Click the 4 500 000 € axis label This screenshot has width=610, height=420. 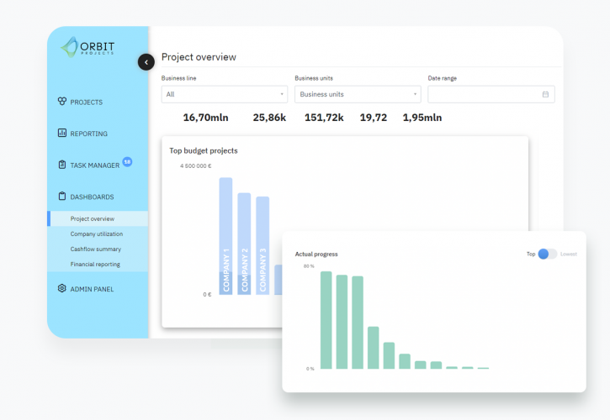click(x=196, y=166)
